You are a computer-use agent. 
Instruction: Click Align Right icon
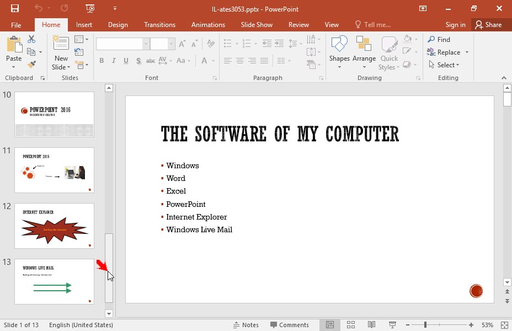(252, 61)
